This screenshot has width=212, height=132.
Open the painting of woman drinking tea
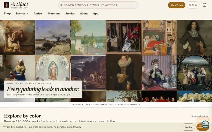click(x=159, y=72)
